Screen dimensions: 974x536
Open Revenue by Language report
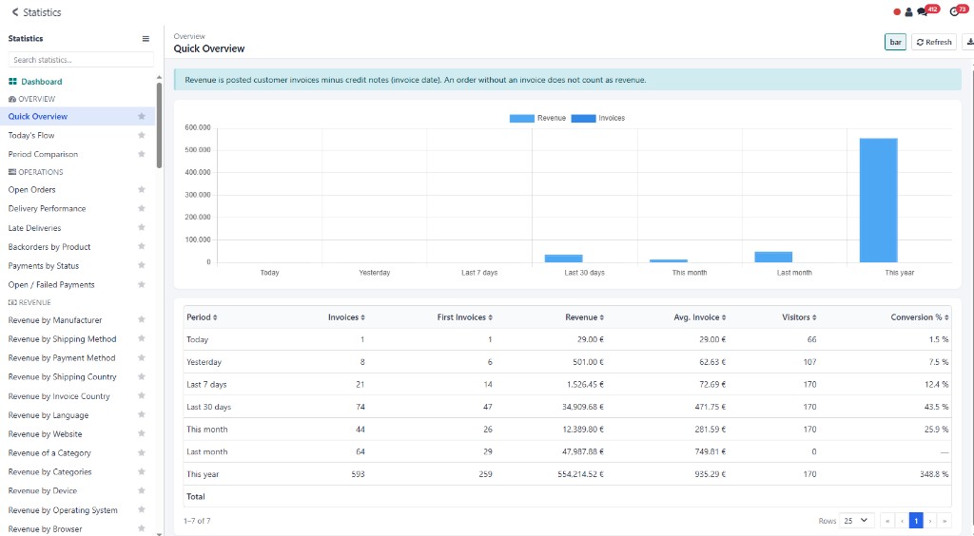(x=49, y=415)
